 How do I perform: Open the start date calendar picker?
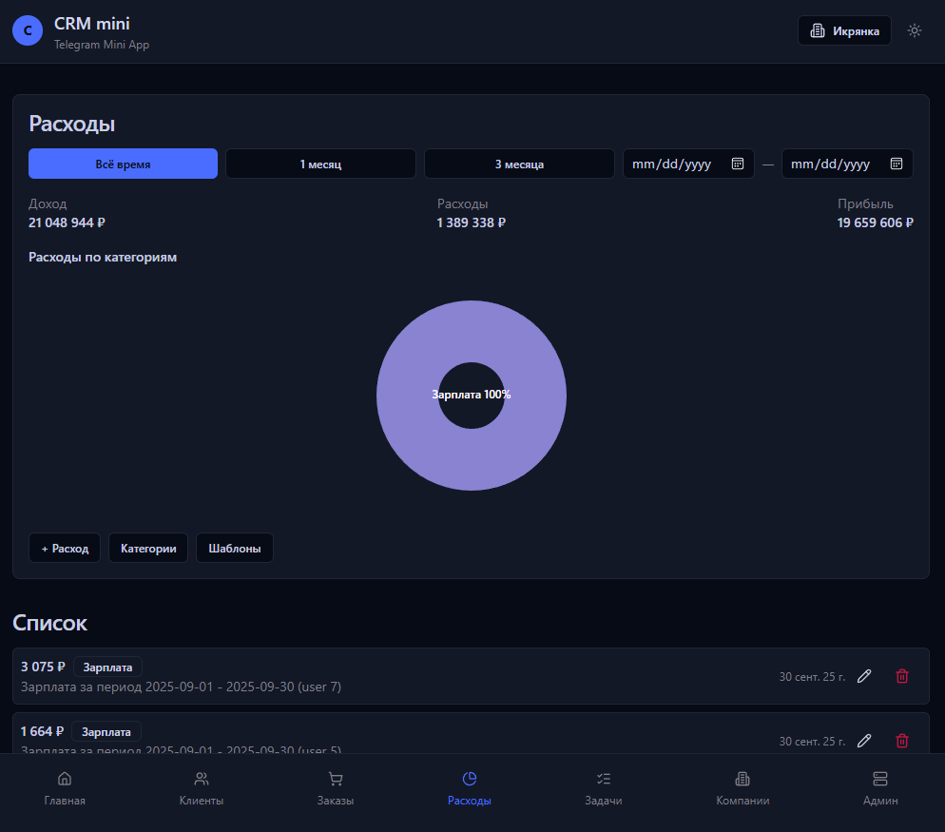pos(737,164)
